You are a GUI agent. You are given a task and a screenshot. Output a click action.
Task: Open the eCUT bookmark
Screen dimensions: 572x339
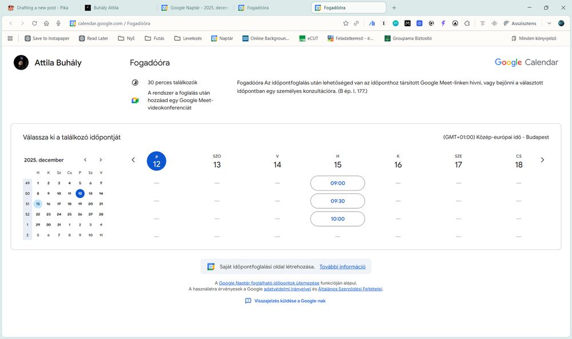[309, 38]
